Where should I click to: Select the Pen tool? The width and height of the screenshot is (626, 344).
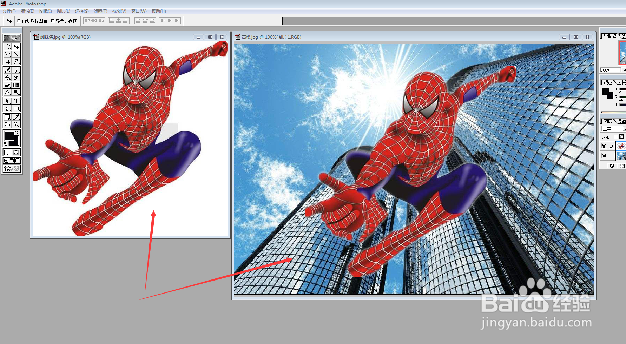coord(7,108)
